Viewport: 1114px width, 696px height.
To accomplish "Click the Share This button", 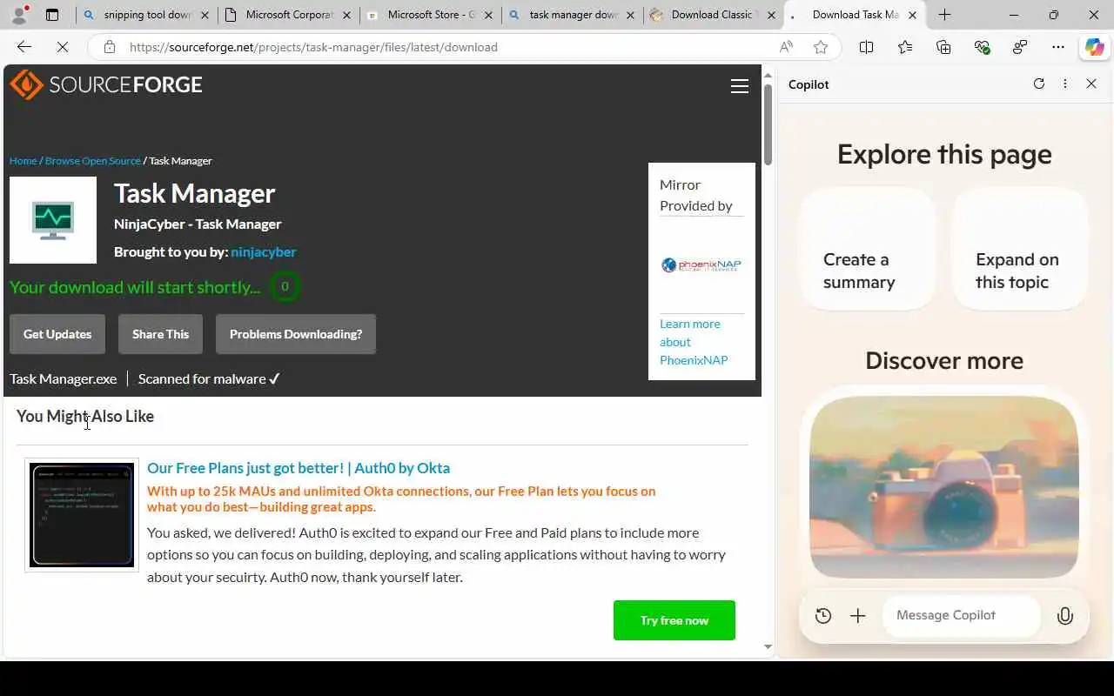I will [160, 334].
